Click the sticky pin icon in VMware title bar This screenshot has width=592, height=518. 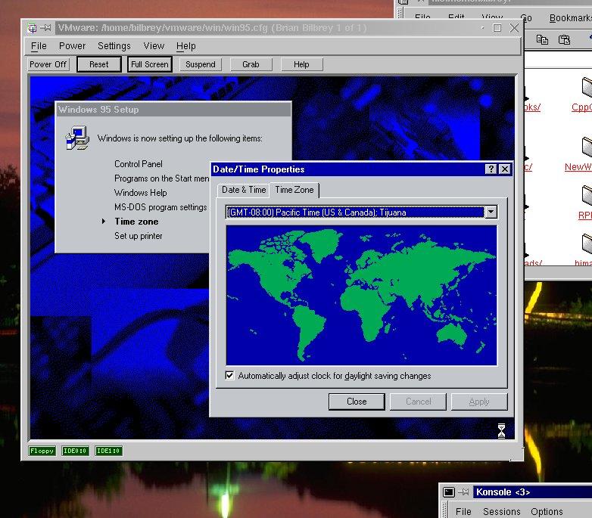click(46, 28)
